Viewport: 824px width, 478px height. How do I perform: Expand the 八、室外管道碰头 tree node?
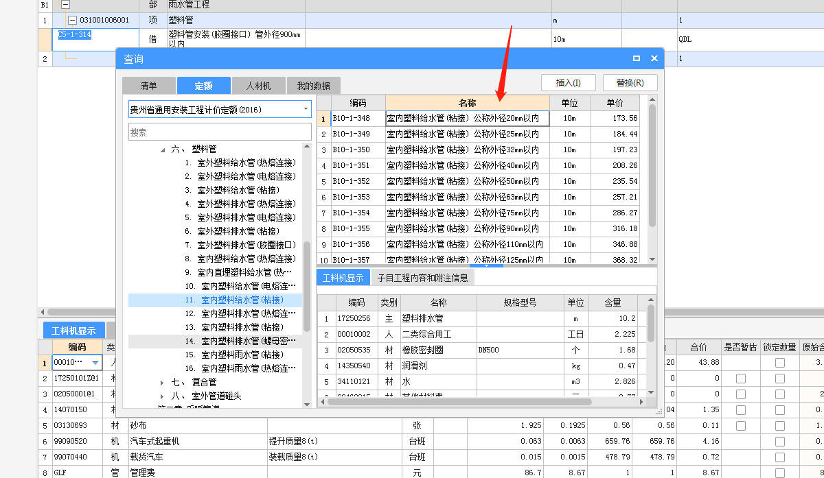pos(163,396)
